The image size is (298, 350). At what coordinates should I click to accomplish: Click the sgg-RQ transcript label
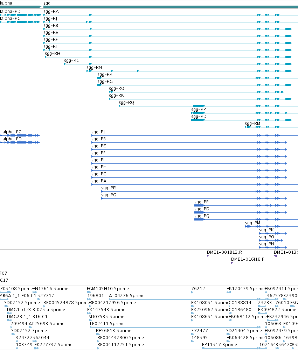[x=126, y=103]
